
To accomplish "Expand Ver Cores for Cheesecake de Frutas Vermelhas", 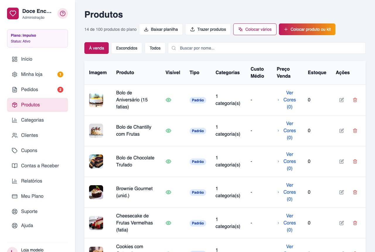I will [x=287, y=223].
